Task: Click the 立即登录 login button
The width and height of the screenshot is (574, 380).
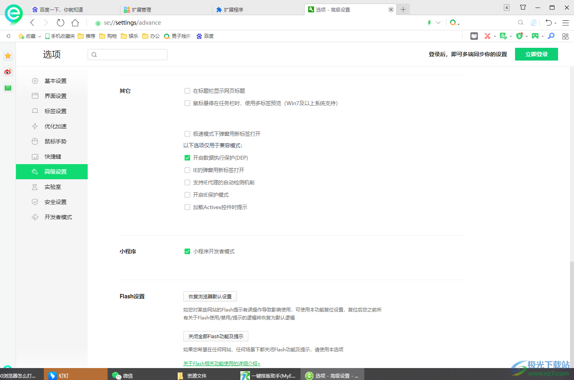Action: point(537,54)
